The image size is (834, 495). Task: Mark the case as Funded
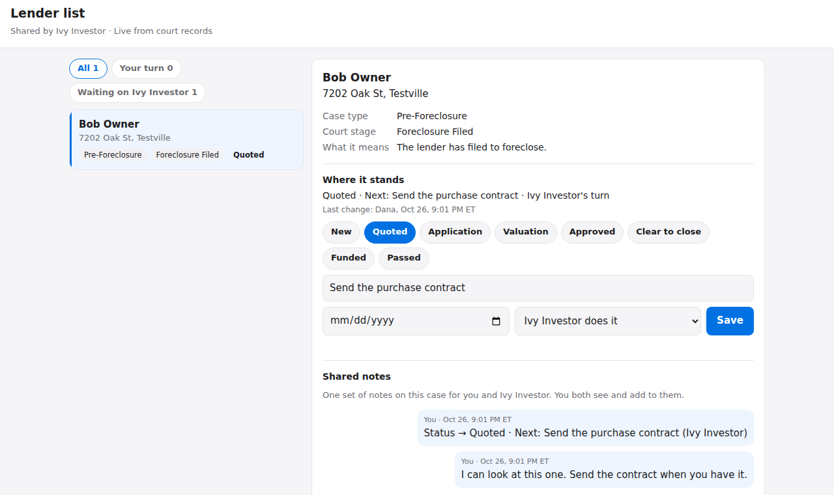[349, 259]
